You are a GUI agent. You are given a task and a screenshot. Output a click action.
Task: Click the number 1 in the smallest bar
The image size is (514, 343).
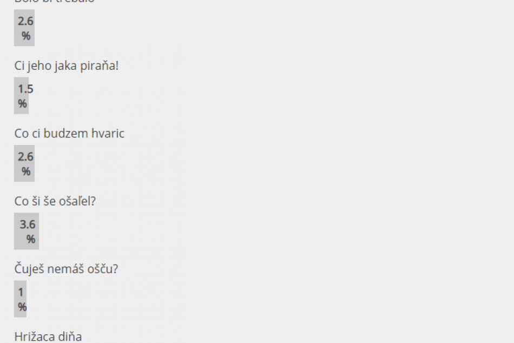(21, 292)
